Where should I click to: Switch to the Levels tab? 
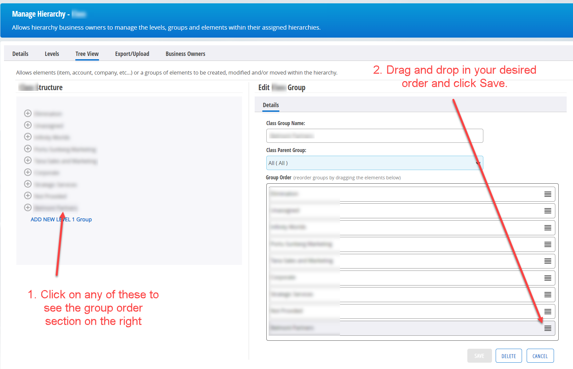(x=52, y=54)
